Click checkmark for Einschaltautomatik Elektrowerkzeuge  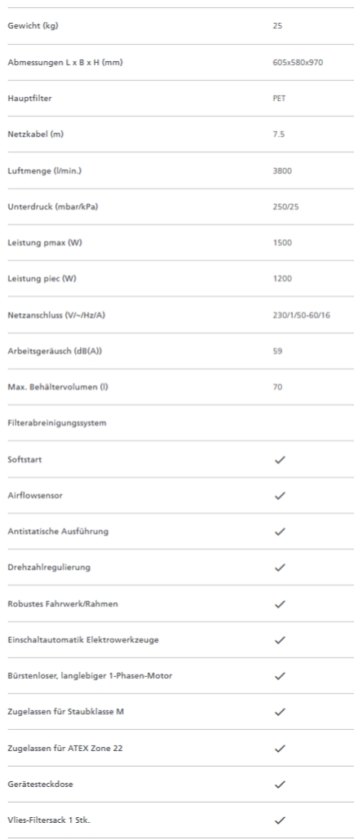[280, 639]
